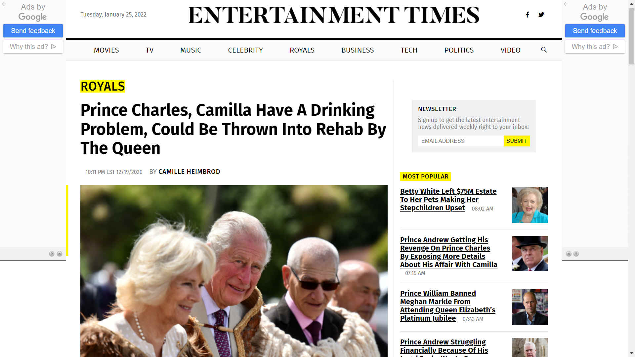Viewport: 635px width, 357px height.
Task: Click back arrow in left Google ad
Action: pyautogui.click(x=4, y=4)
